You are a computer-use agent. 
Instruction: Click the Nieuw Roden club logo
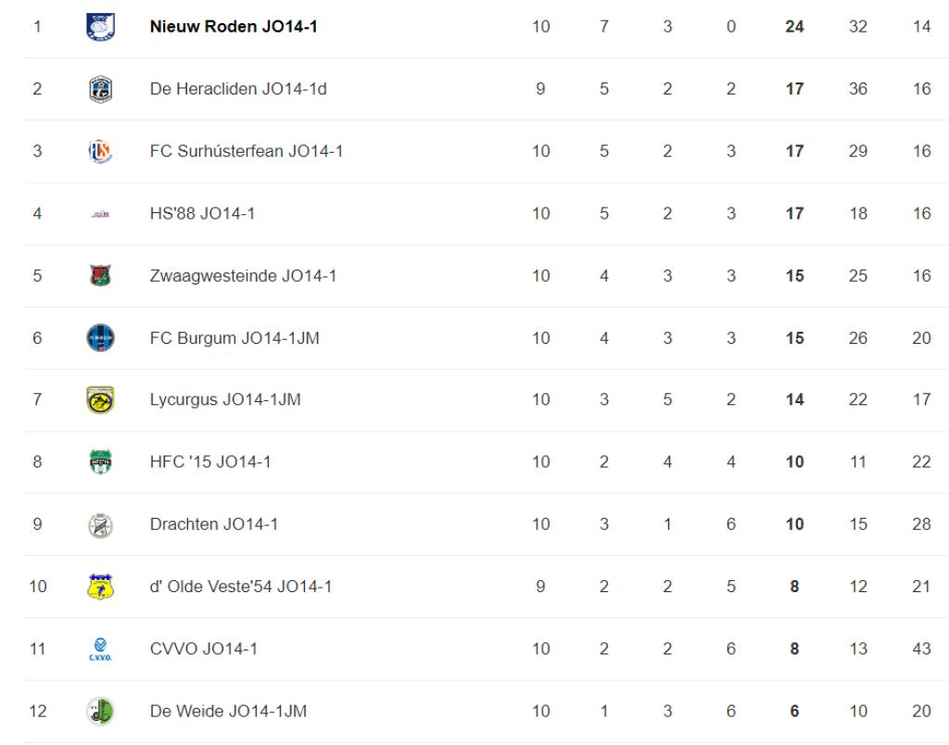(100, 27)
